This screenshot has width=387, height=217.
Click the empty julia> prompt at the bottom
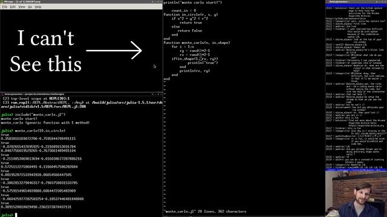pyautogui.click(x=9, y=215)
